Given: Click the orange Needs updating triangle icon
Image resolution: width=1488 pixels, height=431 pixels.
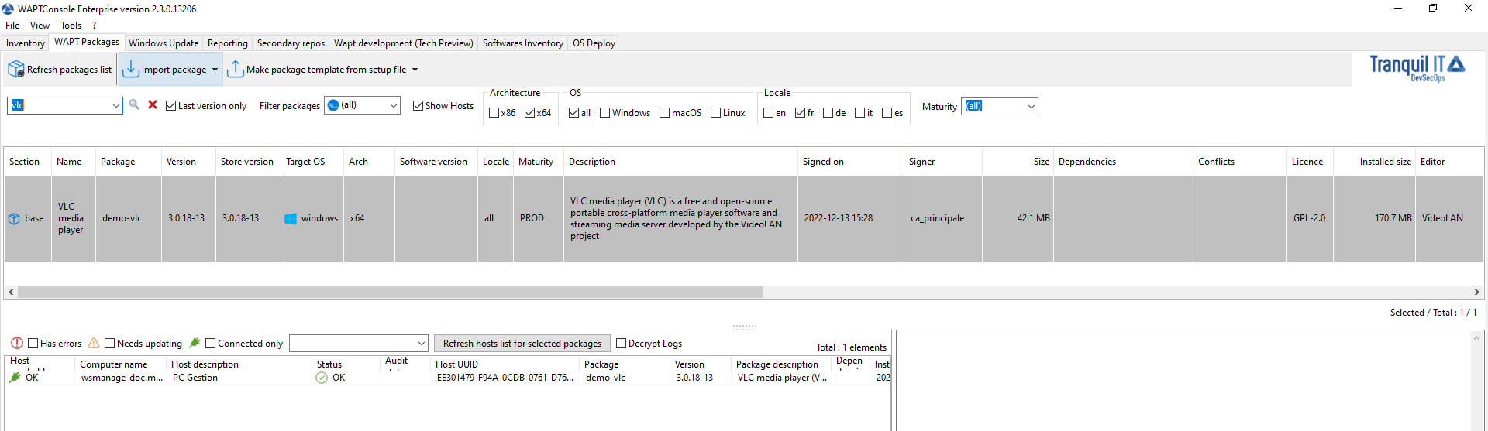Looking at the screenshot, I should pyautogui.click(x=94, y=343).
